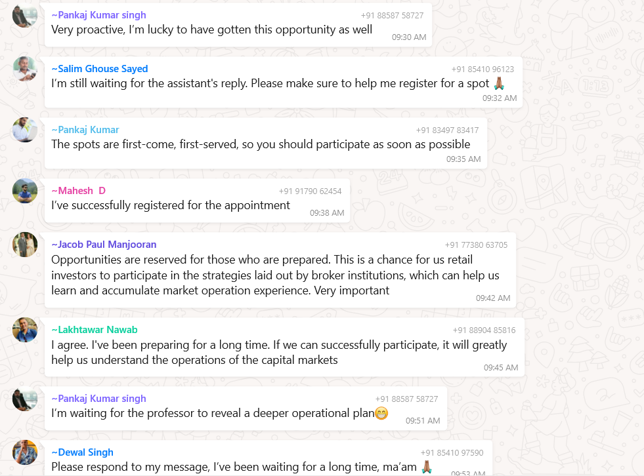Click the 09:42 AM message timestamp
This screenshot has height=476, width=644.
pyautogui.click(x=493, y=298)
